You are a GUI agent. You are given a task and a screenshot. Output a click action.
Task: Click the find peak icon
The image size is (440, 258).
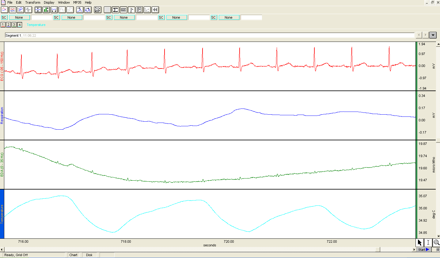point(80,10)
